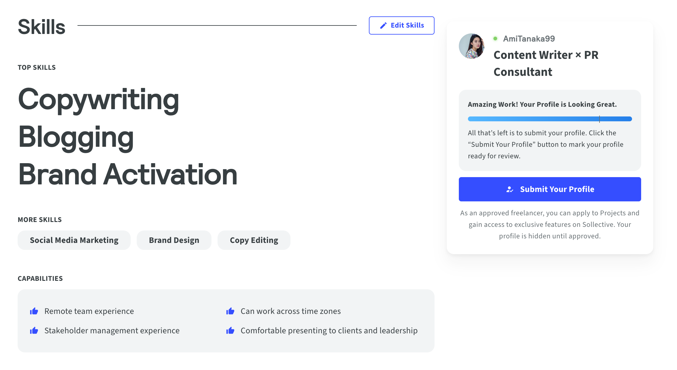This screenshot has height=370, width=677.
Task: Click the pencil icon in Edit Skills
Action: [383, 25]
